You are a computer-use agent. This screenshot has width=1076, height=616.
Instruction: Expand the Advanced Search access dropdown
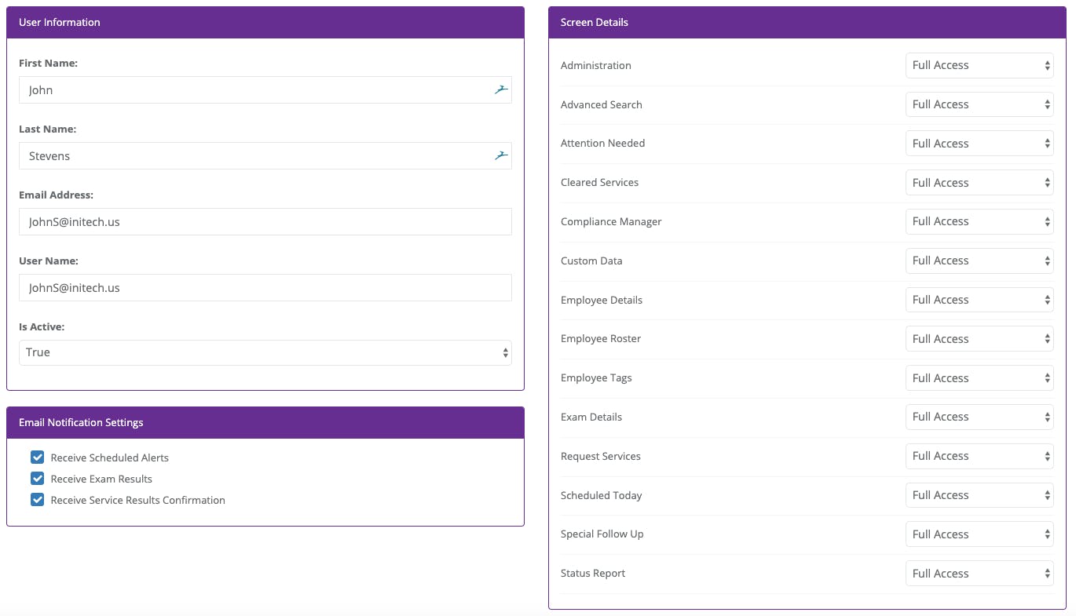click(979, 104)
